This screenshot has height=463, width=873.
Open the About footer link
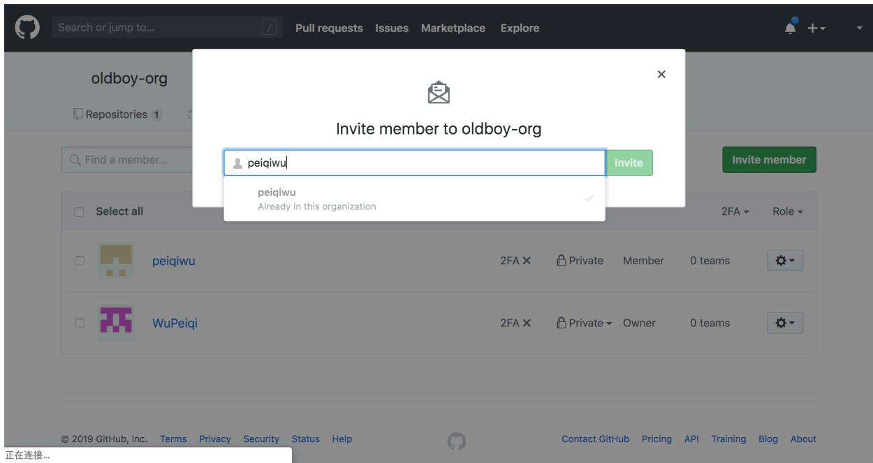(803, 439)
